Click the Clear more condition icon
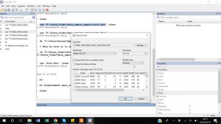221x124 pixels. click(x=44, y=10)
